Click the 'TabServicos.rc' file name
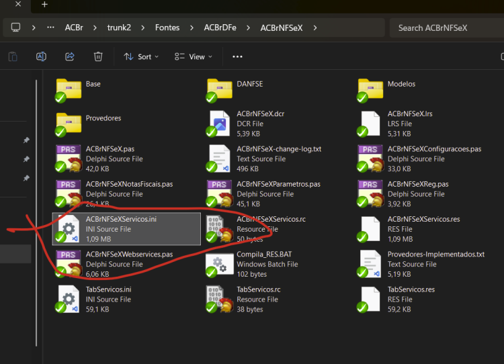 [x=259, y=289]
